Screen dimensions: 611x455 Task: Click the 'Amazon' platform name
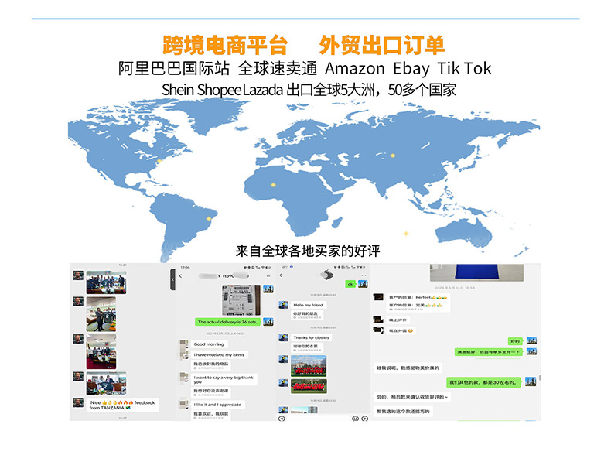point(354,69)
